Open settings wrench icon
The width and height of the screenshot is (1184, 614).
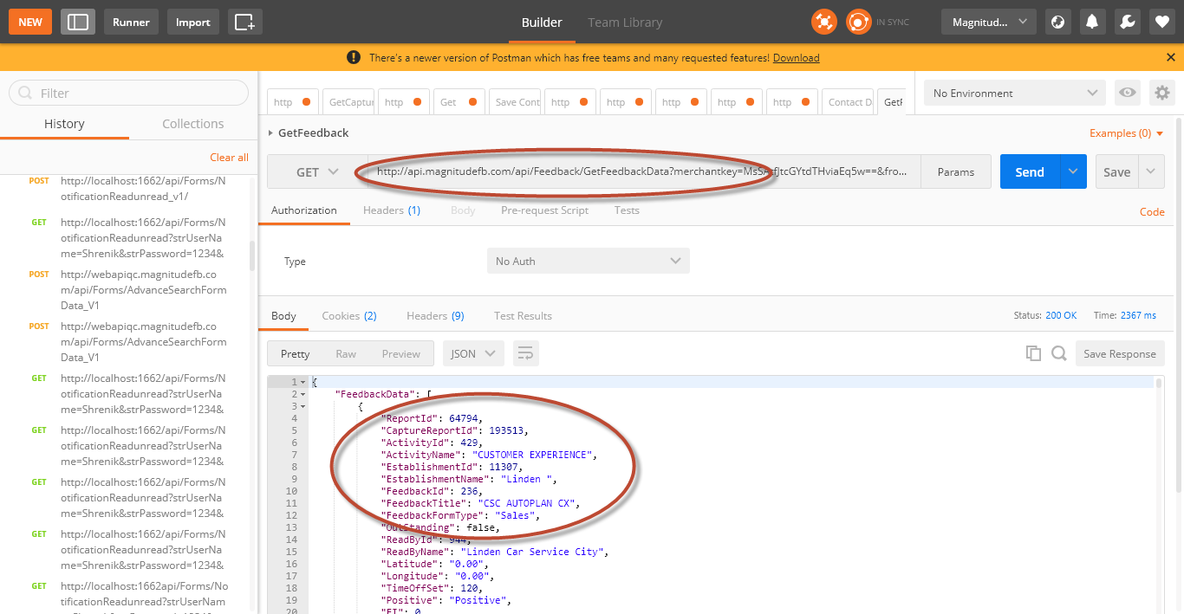click(1128, 22)
